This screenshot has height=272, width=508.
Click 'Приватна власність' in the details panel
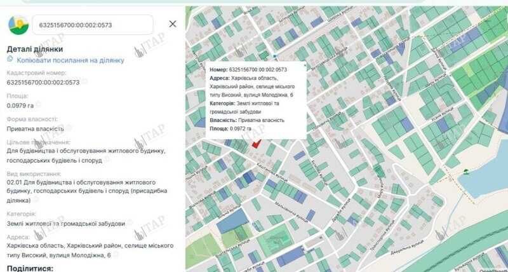tap(35, 129)
